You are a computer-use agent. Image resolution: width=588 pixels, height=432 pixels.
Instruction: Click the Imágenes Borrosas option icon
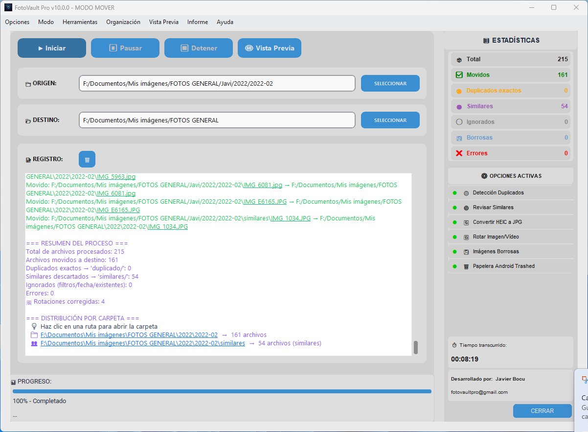coord(466,252)
